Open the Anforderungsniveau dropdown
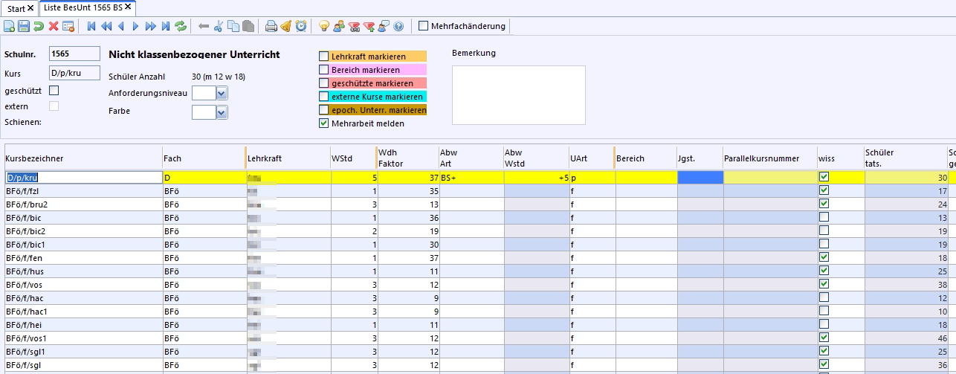956x374 pixels. tap(222, 93)
